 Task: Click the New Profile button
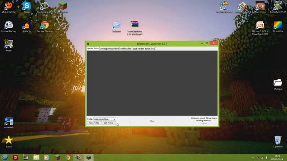94,123
